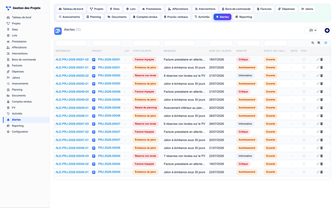Viewport: 336px width, 208px height.
Task: Open alert link ALE-PRJ-2026-00049-02
Action: [x=72, y=100]
